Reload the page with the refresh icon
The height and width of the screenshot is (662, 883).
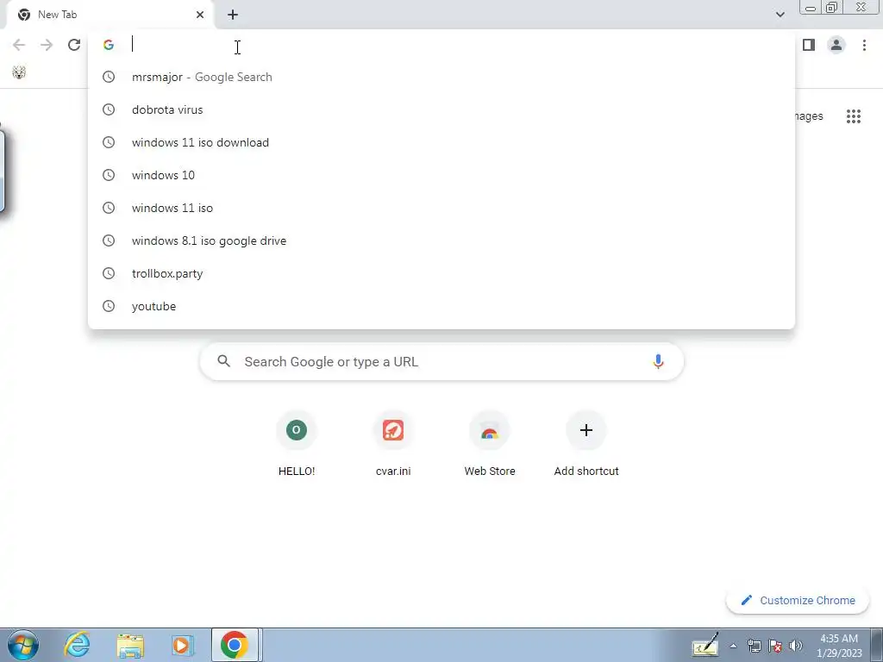point(74,45)
